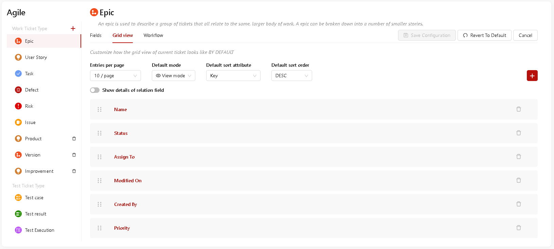Open Test case ticket type
Viewport: 554px width, 249px height.
(44, 198)
